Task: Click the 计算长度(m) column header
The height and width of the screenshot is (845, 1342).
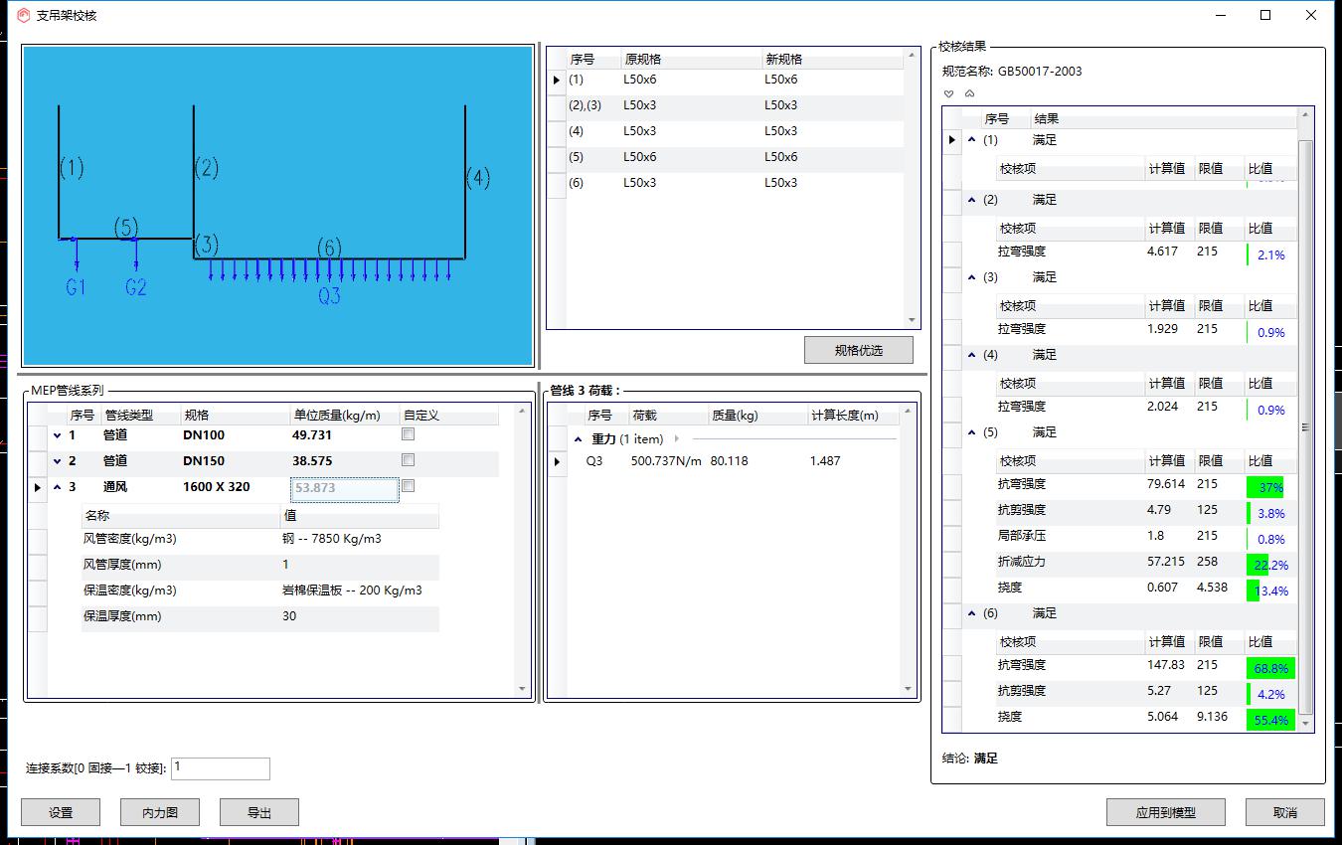Action: [854, 415]
